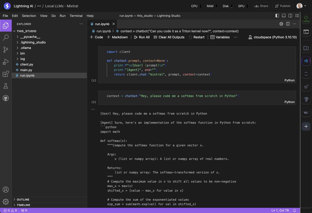Open the user avatar account dropdown
Viewport: 312px width, 213px height.
click(x=301, y=6)
